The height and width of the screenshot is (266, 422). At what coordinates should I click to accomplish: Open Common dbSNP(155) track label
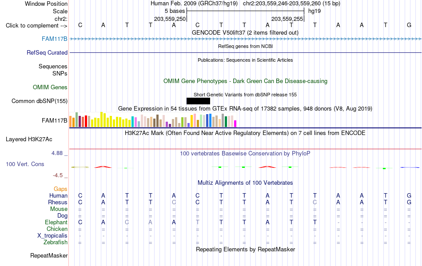click(x=39, y=101)
